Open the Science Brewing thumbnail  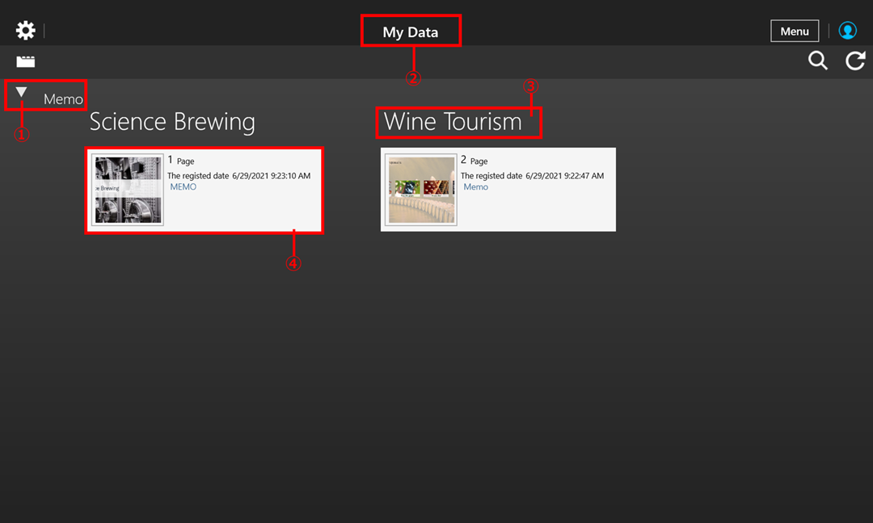point(128,190)
